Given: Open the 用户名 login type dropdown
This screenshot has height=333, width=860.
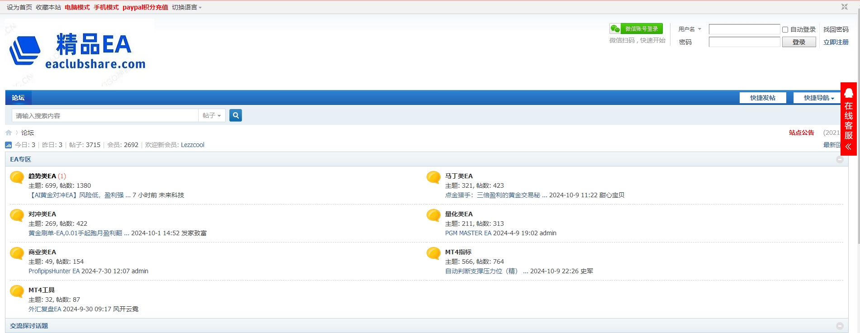Looking at the screenshot, I should [x=689, y=29].
